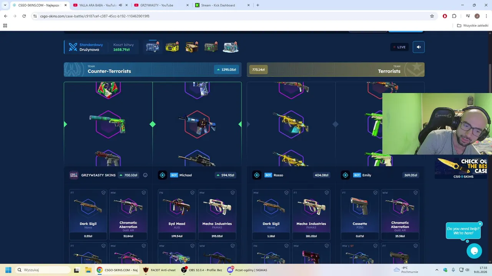Mute audio on YALLA ARA BABA tab
492x276 pixels.
pos(121,5)
